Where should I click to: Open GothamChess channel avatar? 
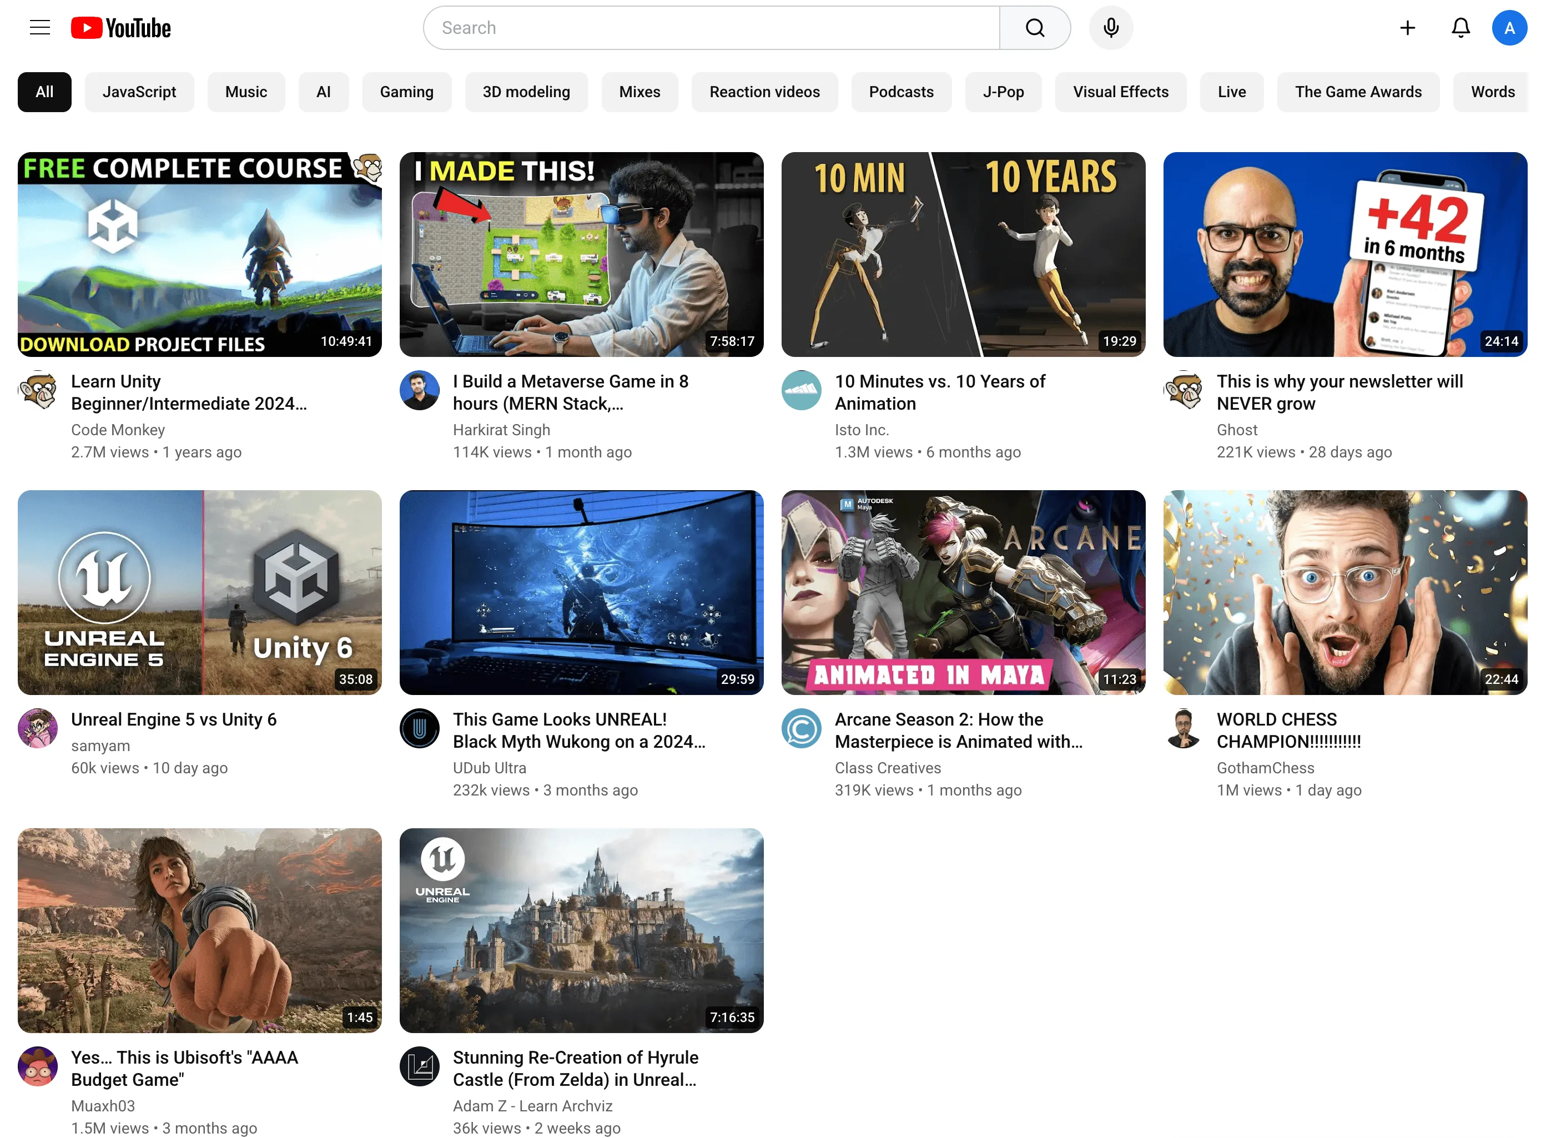point(1183,728)
